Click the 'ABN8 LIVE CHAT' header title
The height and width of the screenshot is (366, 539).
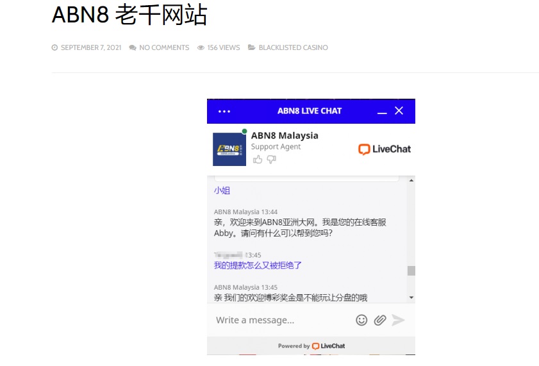[x=310, y=111]
